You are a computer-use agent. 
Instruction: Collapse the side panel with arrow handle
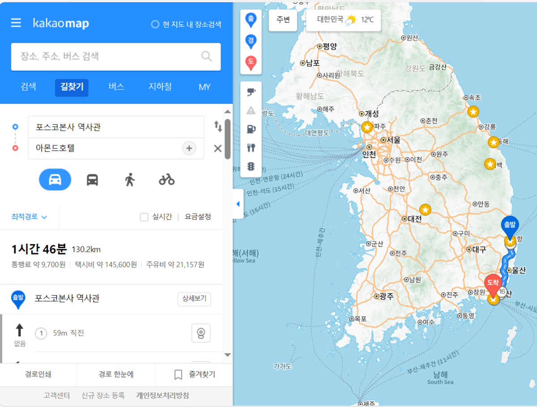pyautogui.click(x=238, y=204)
